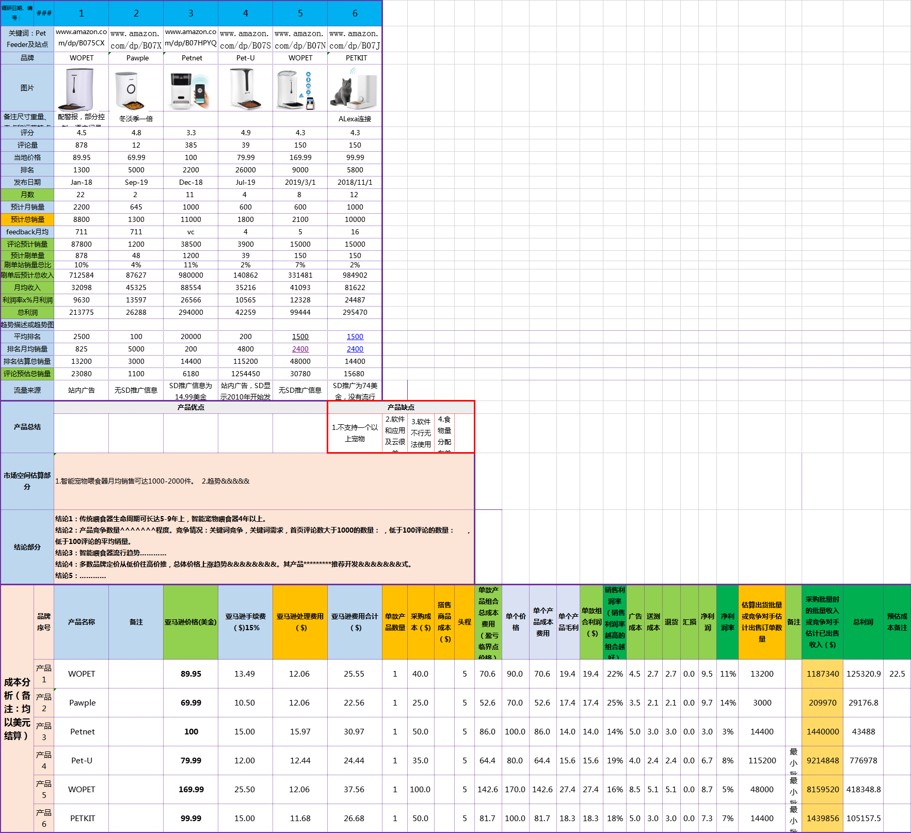
Task: Select the 当地价格 row label
Action: pos(27,157)
